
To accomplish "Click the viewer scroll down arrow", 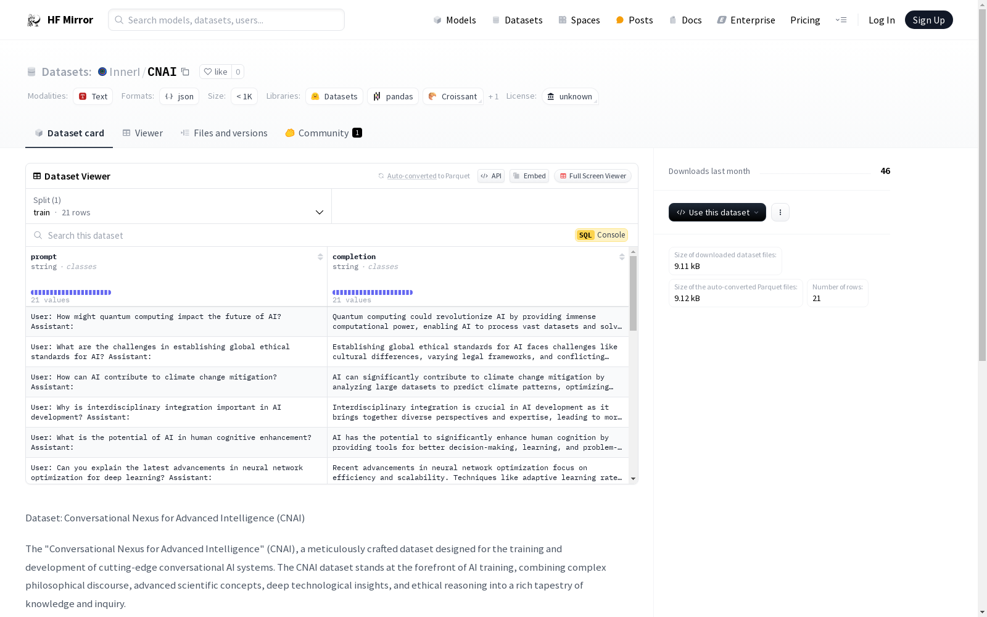I will point(633,479).
